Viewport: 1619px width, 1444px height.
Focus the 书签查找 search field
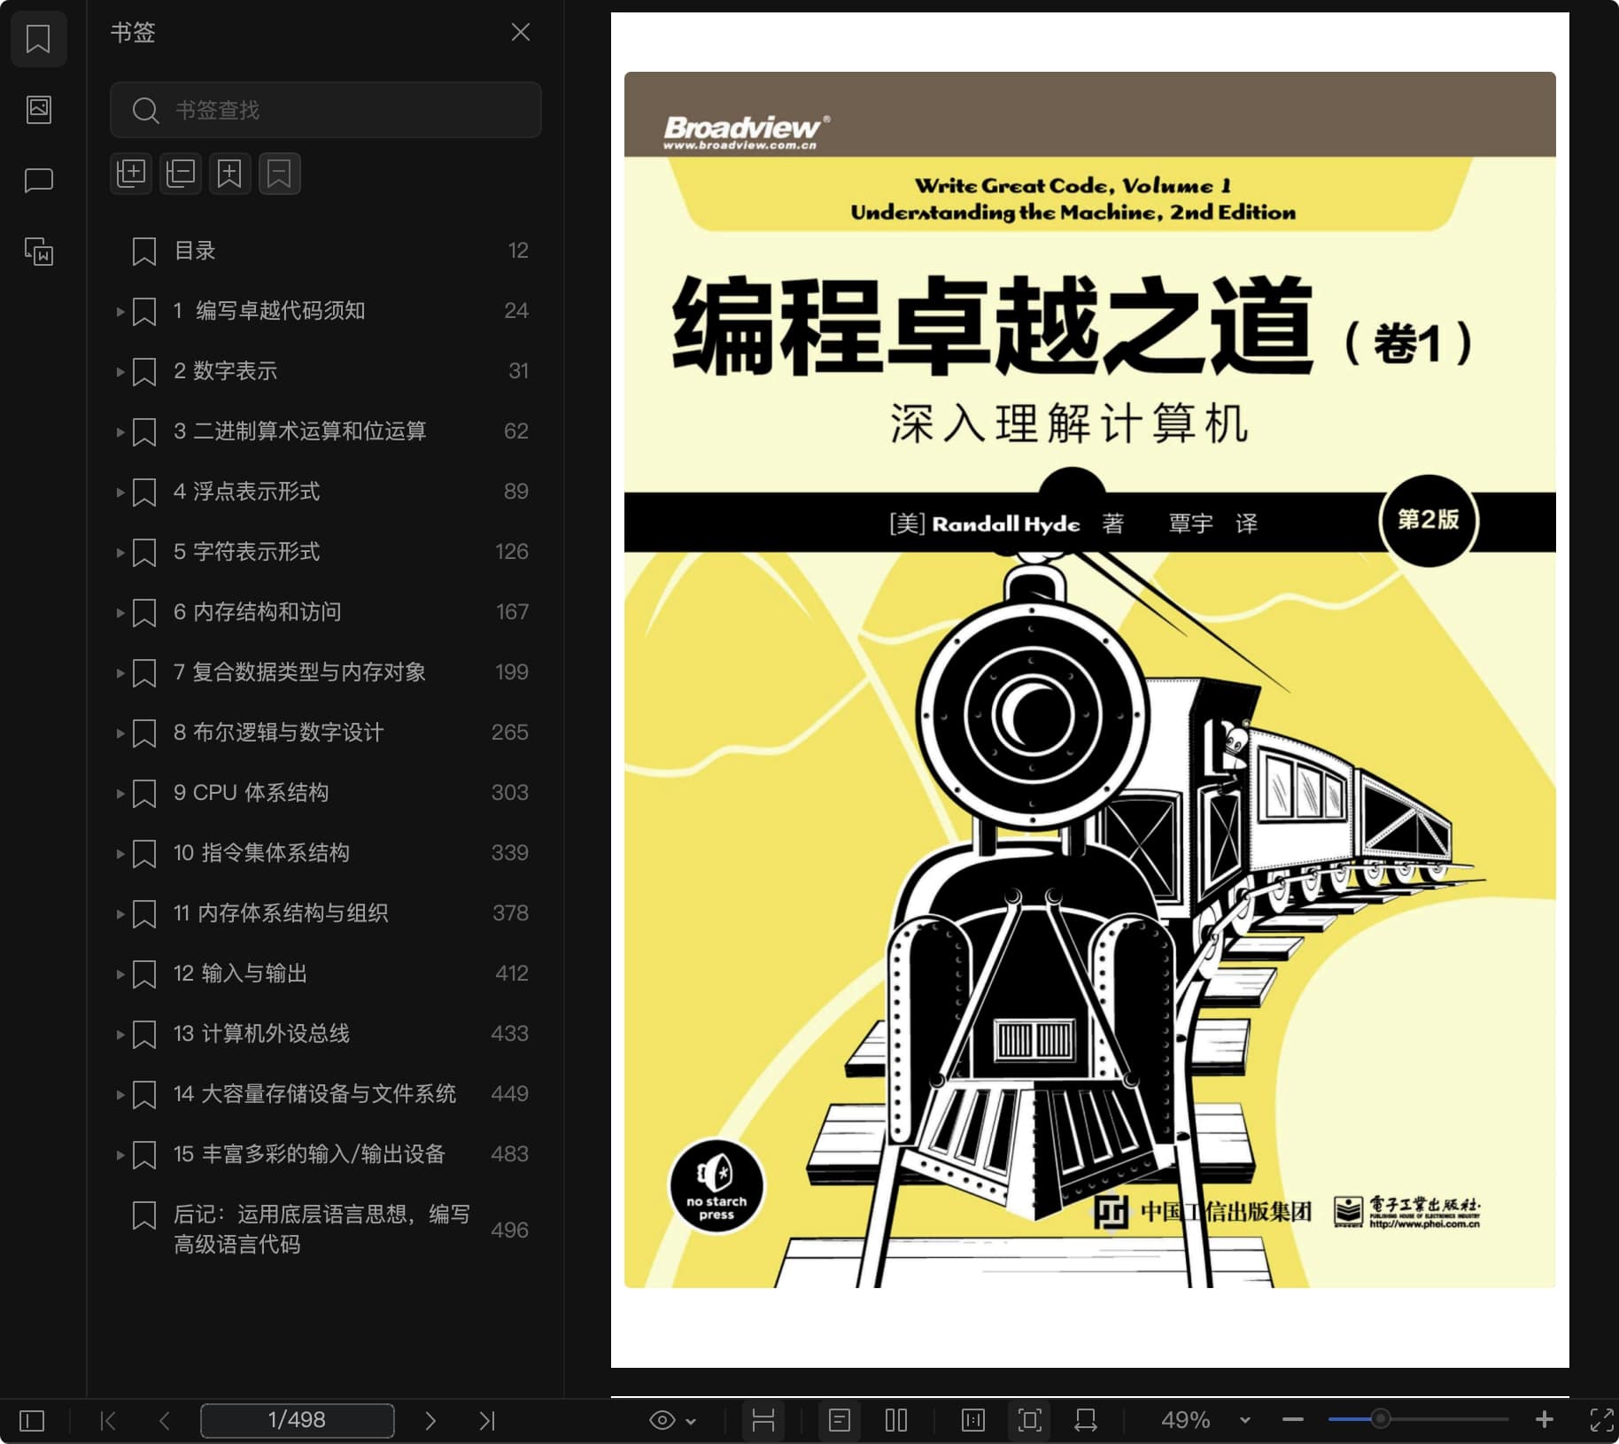coord(325,110)
